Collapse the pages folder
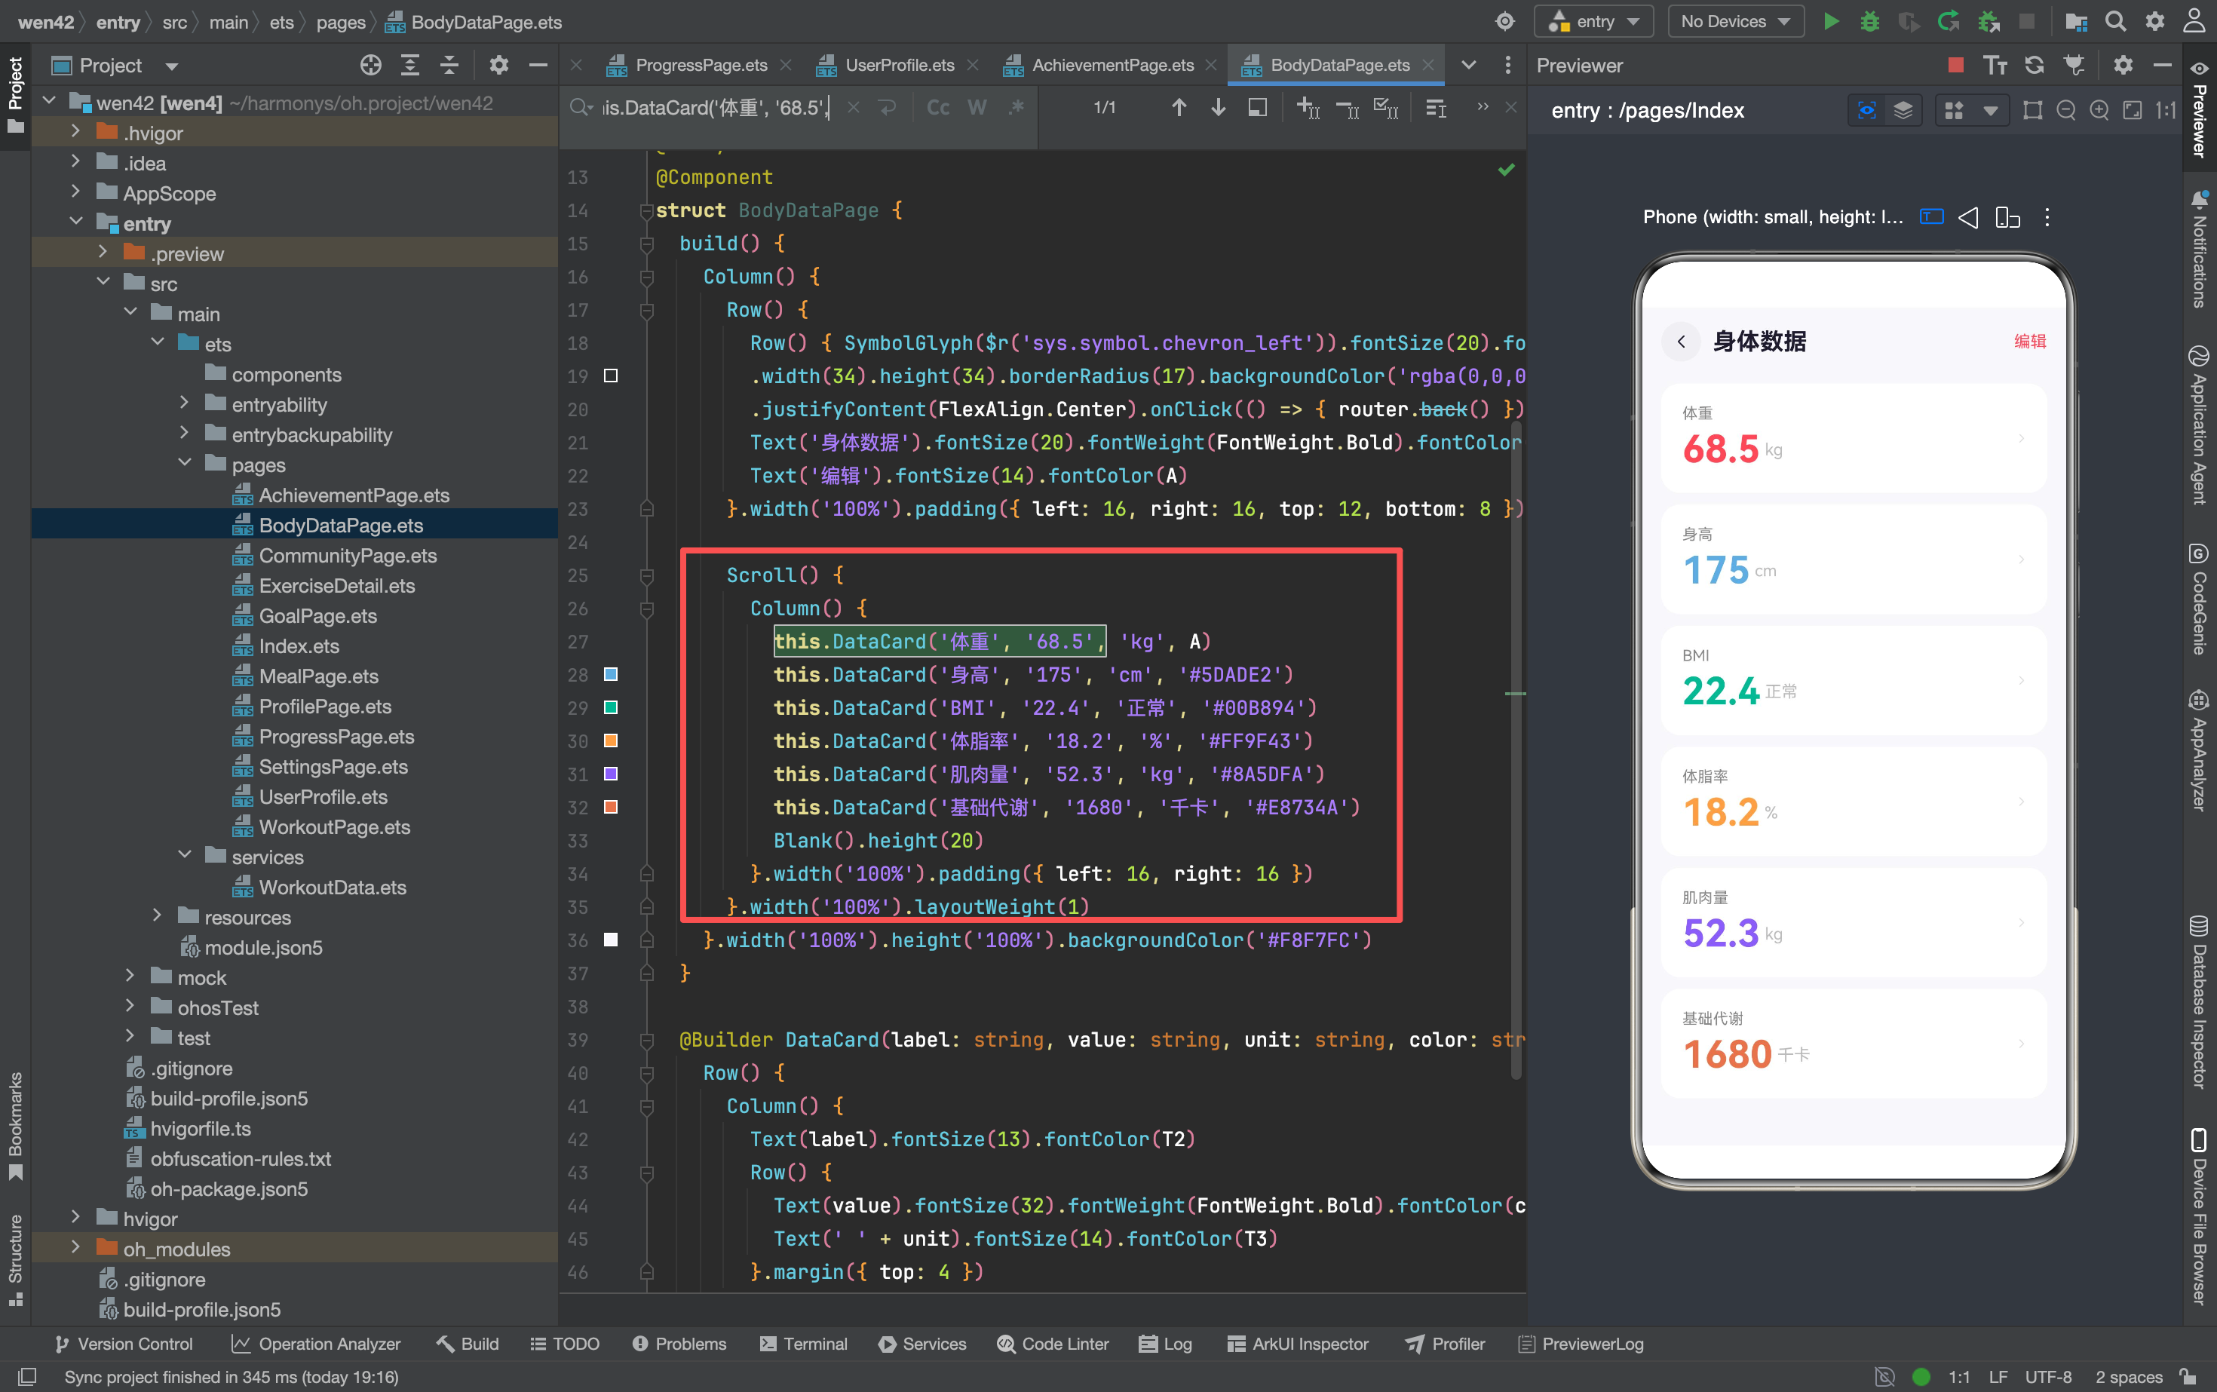Viewport: 2217px width, 1392px height. coord(184,464)
